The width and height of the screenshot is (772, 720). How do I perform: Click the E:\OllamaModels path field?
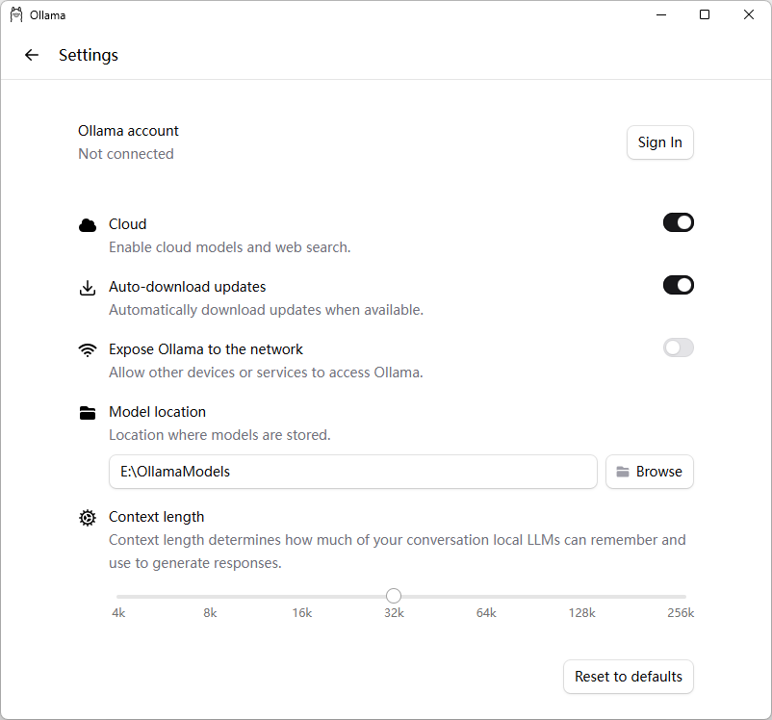click(x=353, y=472)
